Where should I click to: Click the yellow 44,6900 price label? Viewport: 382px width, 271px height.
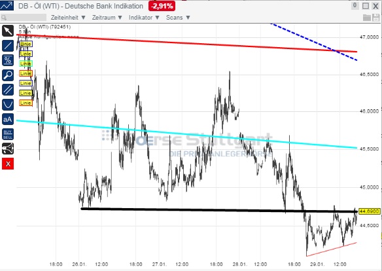(370, 211)
